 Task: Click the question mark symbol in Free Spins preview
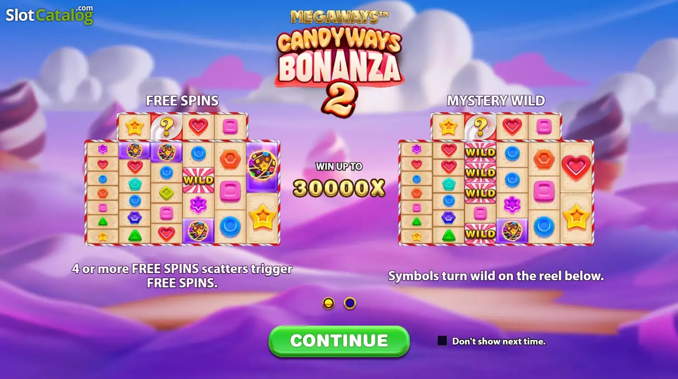coord(167,127)
